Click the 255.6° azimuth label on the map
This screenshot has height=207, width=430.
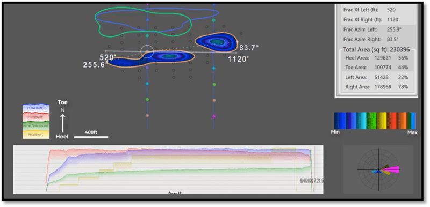point(95,64)
